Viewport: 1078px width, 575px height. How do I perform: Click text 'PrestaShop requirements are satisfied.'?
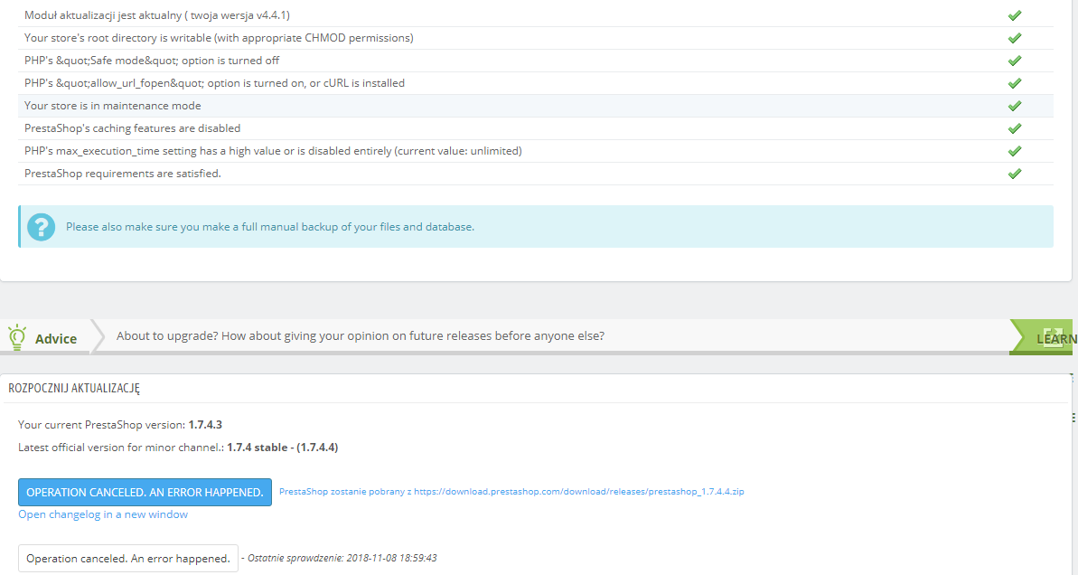pyautogui.click(x=122, y=174)
